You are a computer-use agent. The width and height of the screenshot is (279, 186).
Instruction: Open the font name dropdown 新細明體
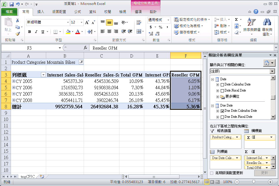click(x=68, y=22)
